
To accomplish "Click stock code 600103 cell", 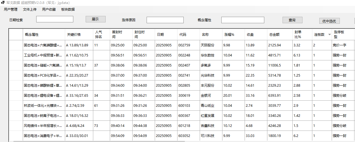I will (184, 106).
